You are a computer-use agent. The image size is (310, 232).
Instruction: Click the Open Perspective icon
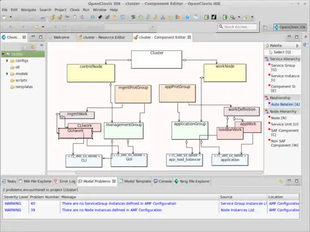[x=265, y=27]
